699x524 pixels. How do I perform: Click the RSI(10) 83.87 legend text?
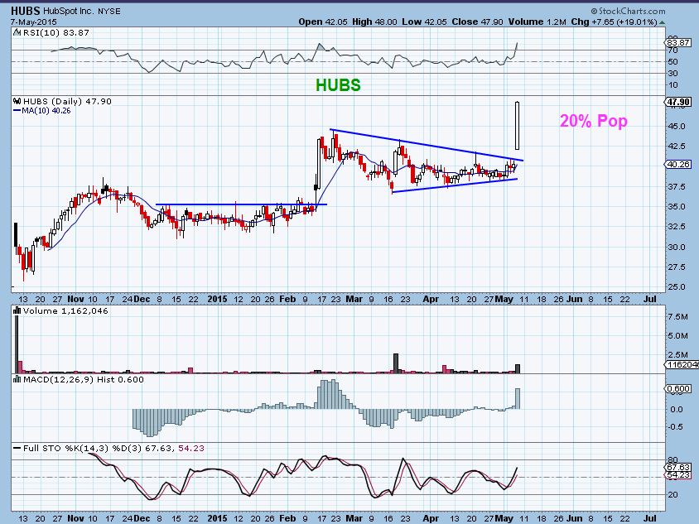[56, 32]
